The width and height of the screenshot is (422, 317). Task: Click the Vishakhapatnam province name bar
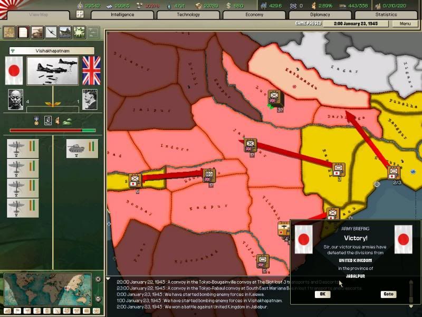click(52, 51)
